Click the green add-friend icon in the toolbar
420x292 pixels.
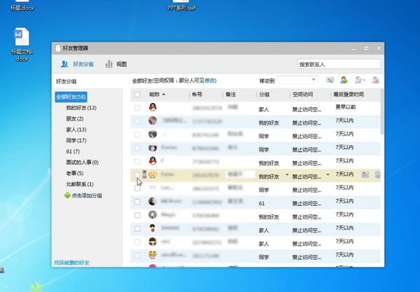[x=344, y=80]
